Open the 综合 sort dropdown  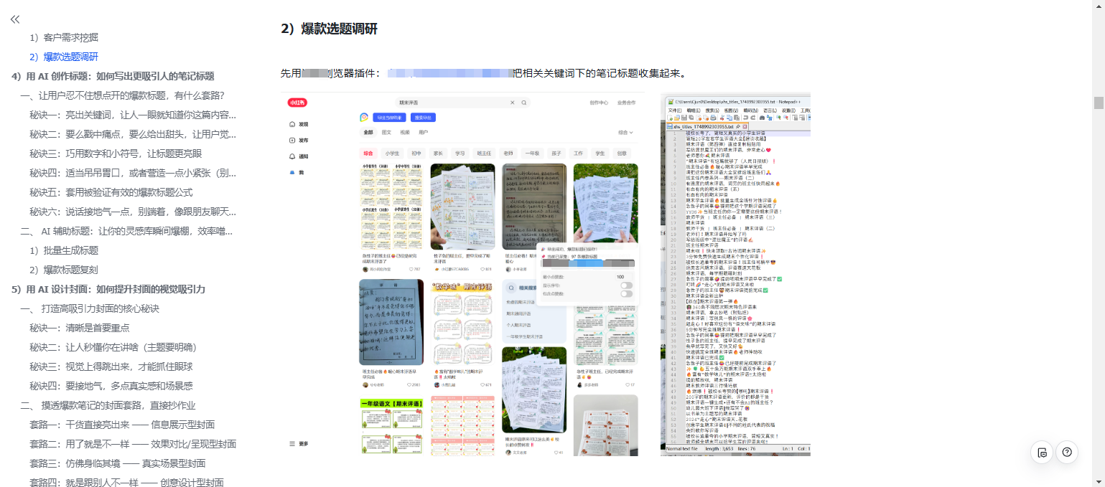[626, 133]
